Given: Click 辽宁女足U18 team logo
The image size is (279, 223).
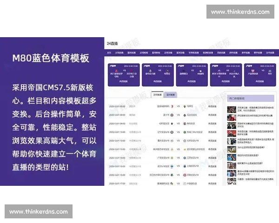Looking at the screenshot, I should (172, 132).
